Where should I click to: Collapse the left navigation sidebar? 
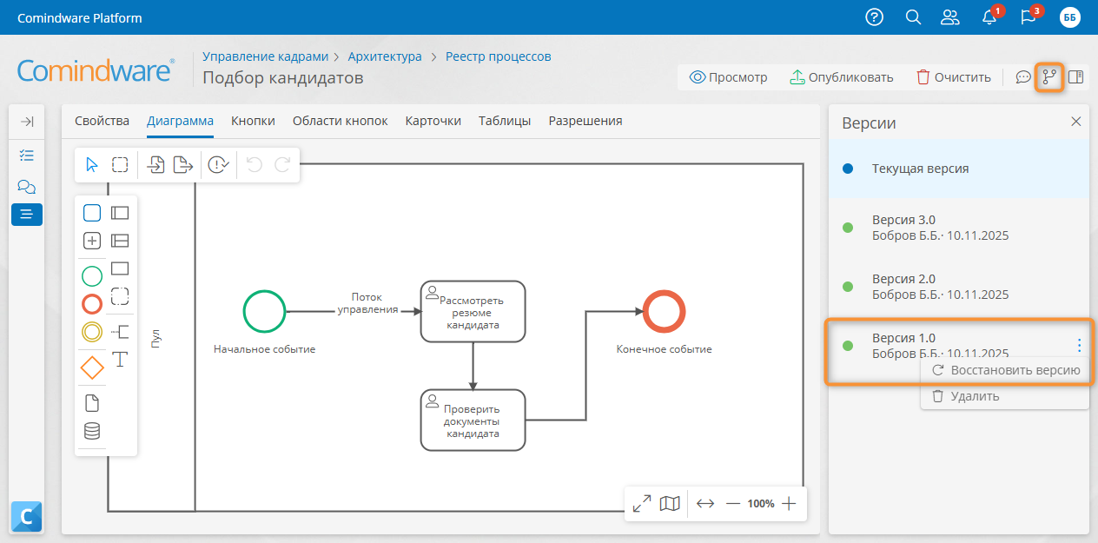pyautogui.click(x=26, y=122)
